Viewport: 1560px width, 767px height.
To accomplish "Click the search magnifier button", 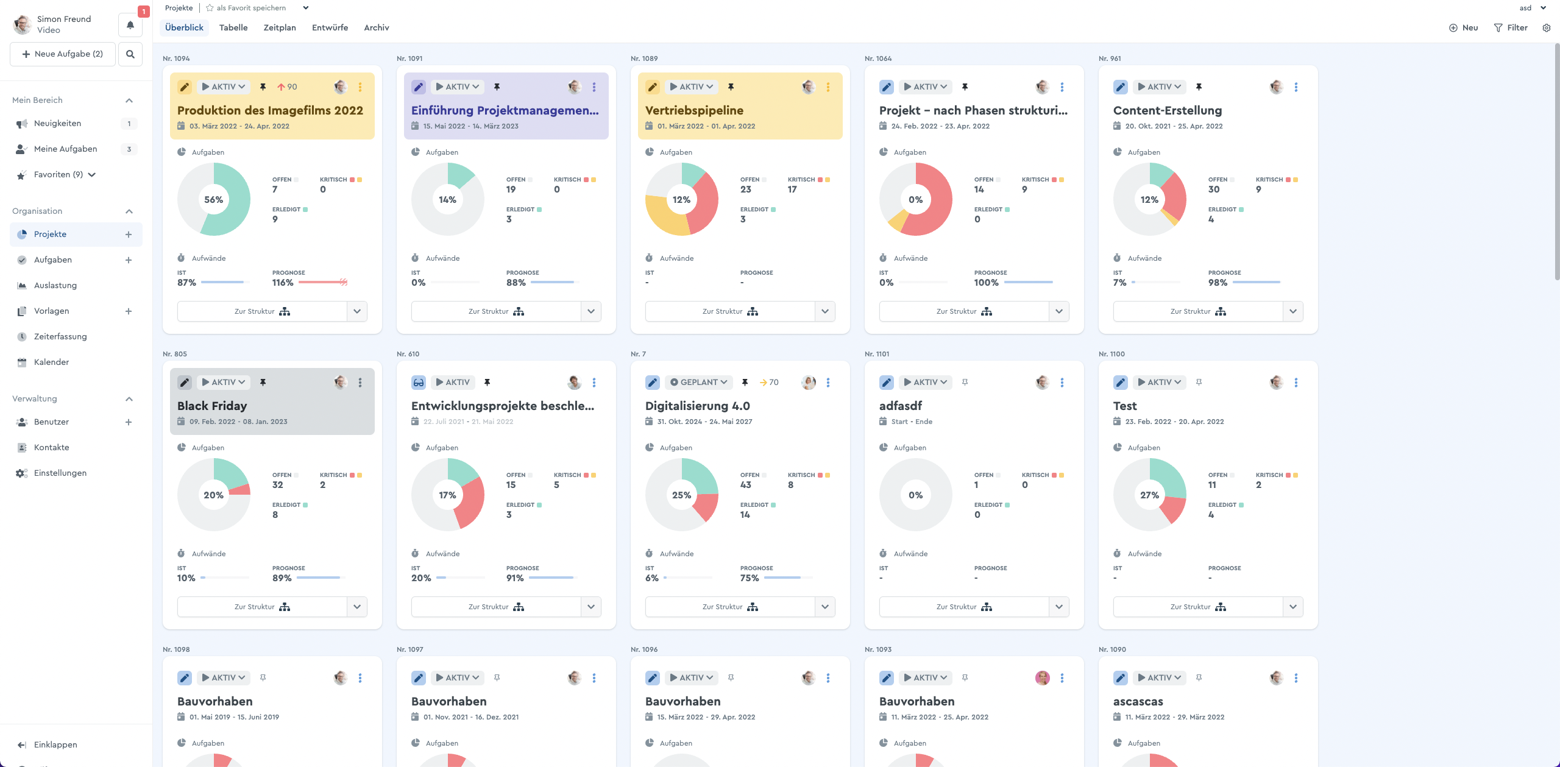I will tap(130, 54).
